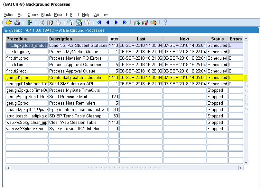
Task: Click the Cut scissors icon
Action: tap(42, 22)
